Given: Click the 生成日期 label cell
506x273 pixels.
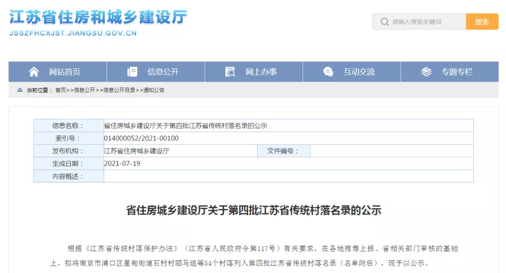Looking at the screenshot, I should click(x=69, y=164).
